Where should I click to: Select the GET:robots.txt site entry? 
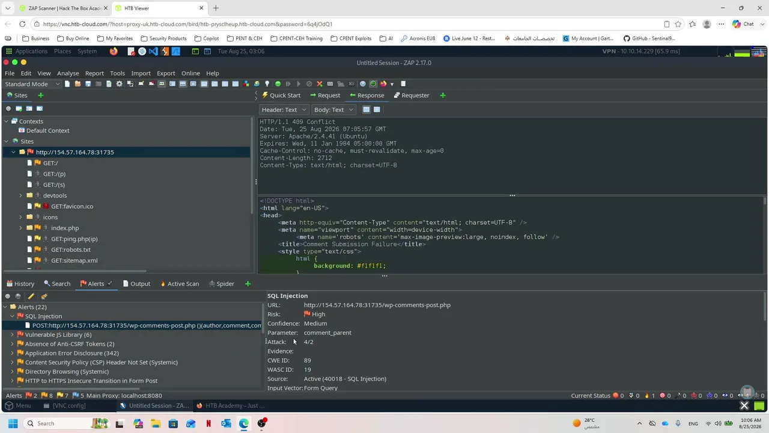click(71, 250)
